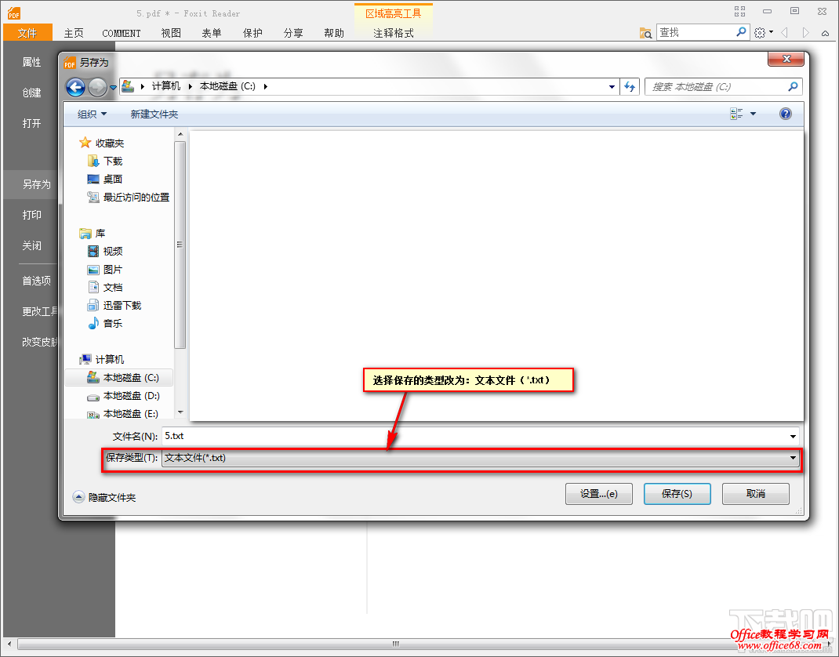The height and width of the screenshot is (657, 839).
Task: Open the Documents 文档 library
Action: coord(105,287)
